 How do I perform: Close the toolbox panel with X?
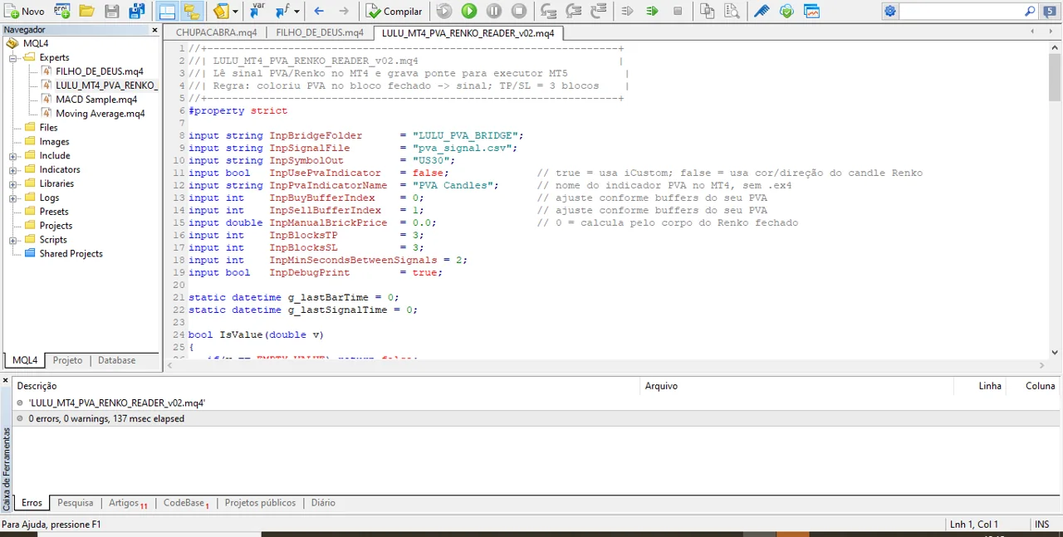7,381
